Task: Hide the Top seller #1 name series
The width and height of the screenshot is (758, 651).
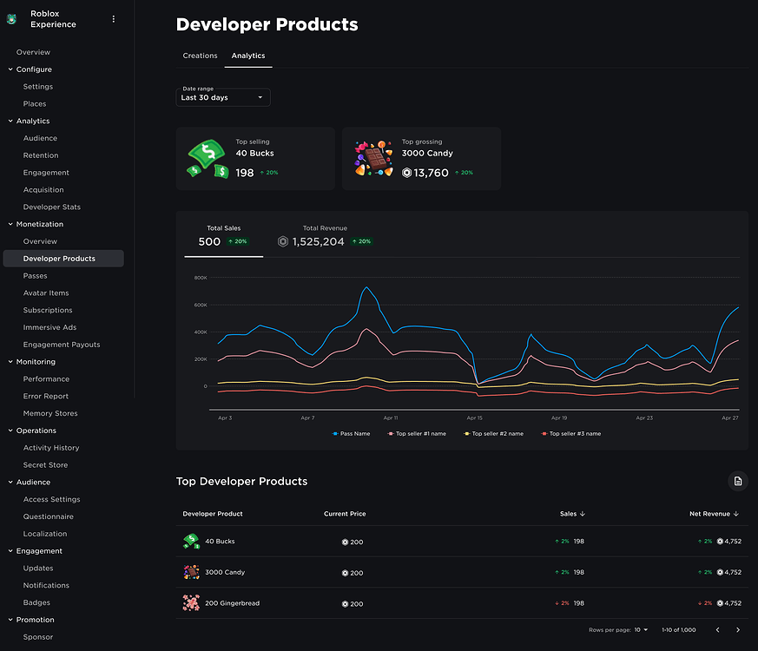Action: click(415, 433)
